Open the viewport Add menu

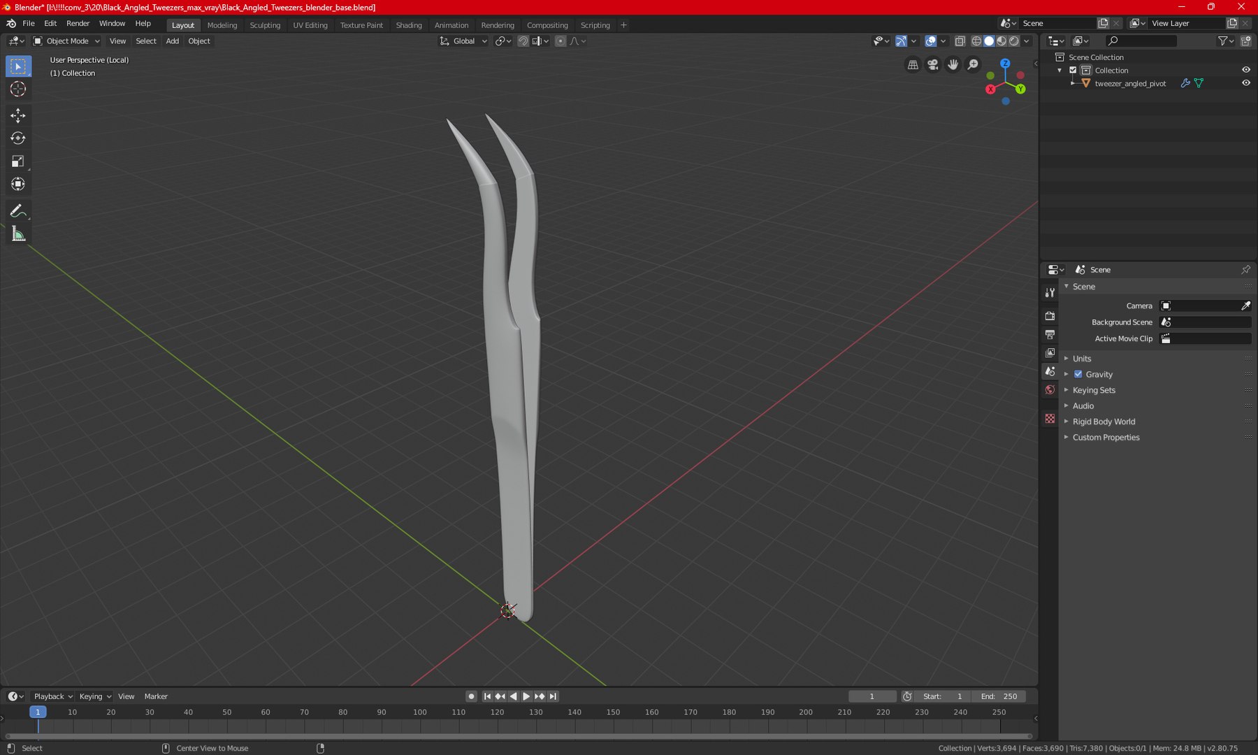click(172, 41)
